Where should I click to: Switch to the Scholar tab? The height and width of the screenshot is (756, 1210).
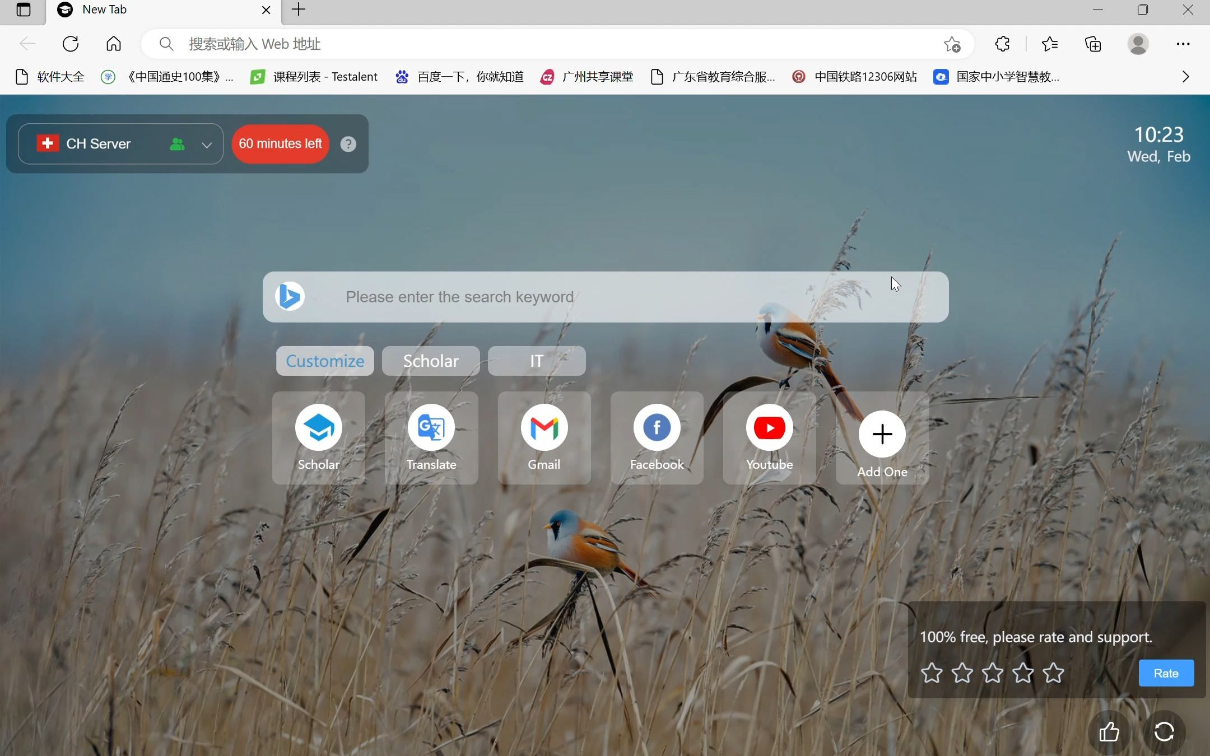pyautogui.click(x=430, y=361)
